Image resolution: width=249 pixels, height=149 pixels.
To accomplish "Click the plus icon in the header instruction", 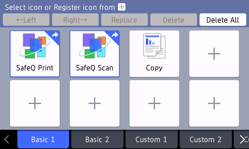I will [x=121, y=7].
